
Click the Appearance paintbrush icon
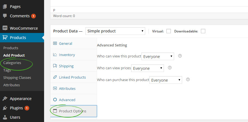coord(5,99)
